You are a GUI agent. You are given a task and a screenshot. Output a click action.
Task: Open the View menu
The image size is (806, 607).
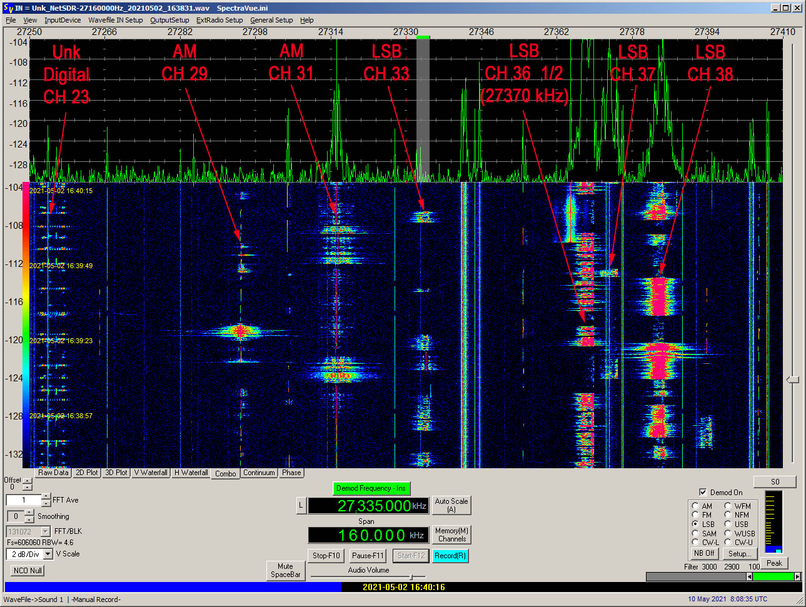30,20
